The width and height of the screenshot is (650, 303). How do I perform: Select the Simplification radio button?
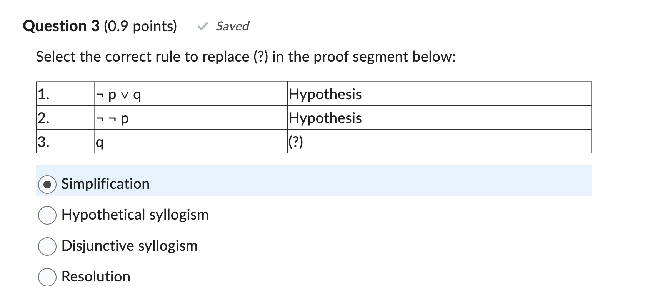click(x=47, y=184)
